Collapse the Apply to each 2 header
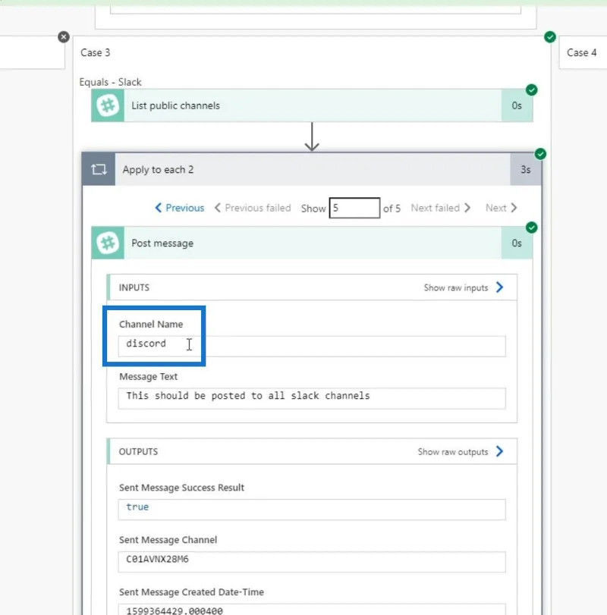This screenshot has height=615, width=607. coord(312,169)
